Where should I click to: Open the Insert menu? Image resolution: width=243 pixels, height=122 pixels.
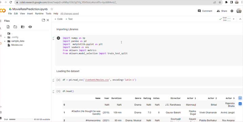click(30, 14)
